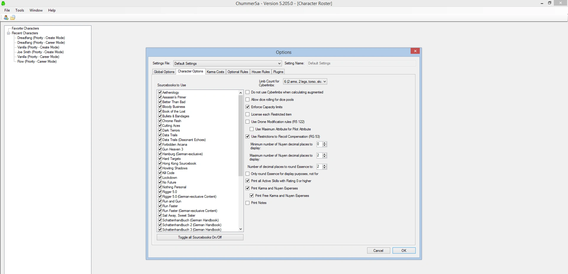Image resolution: width=568 pixels, height=274 pixels.
Task: Decrease Essence rounding decimal places with down arrow
Action: [325, 168]
